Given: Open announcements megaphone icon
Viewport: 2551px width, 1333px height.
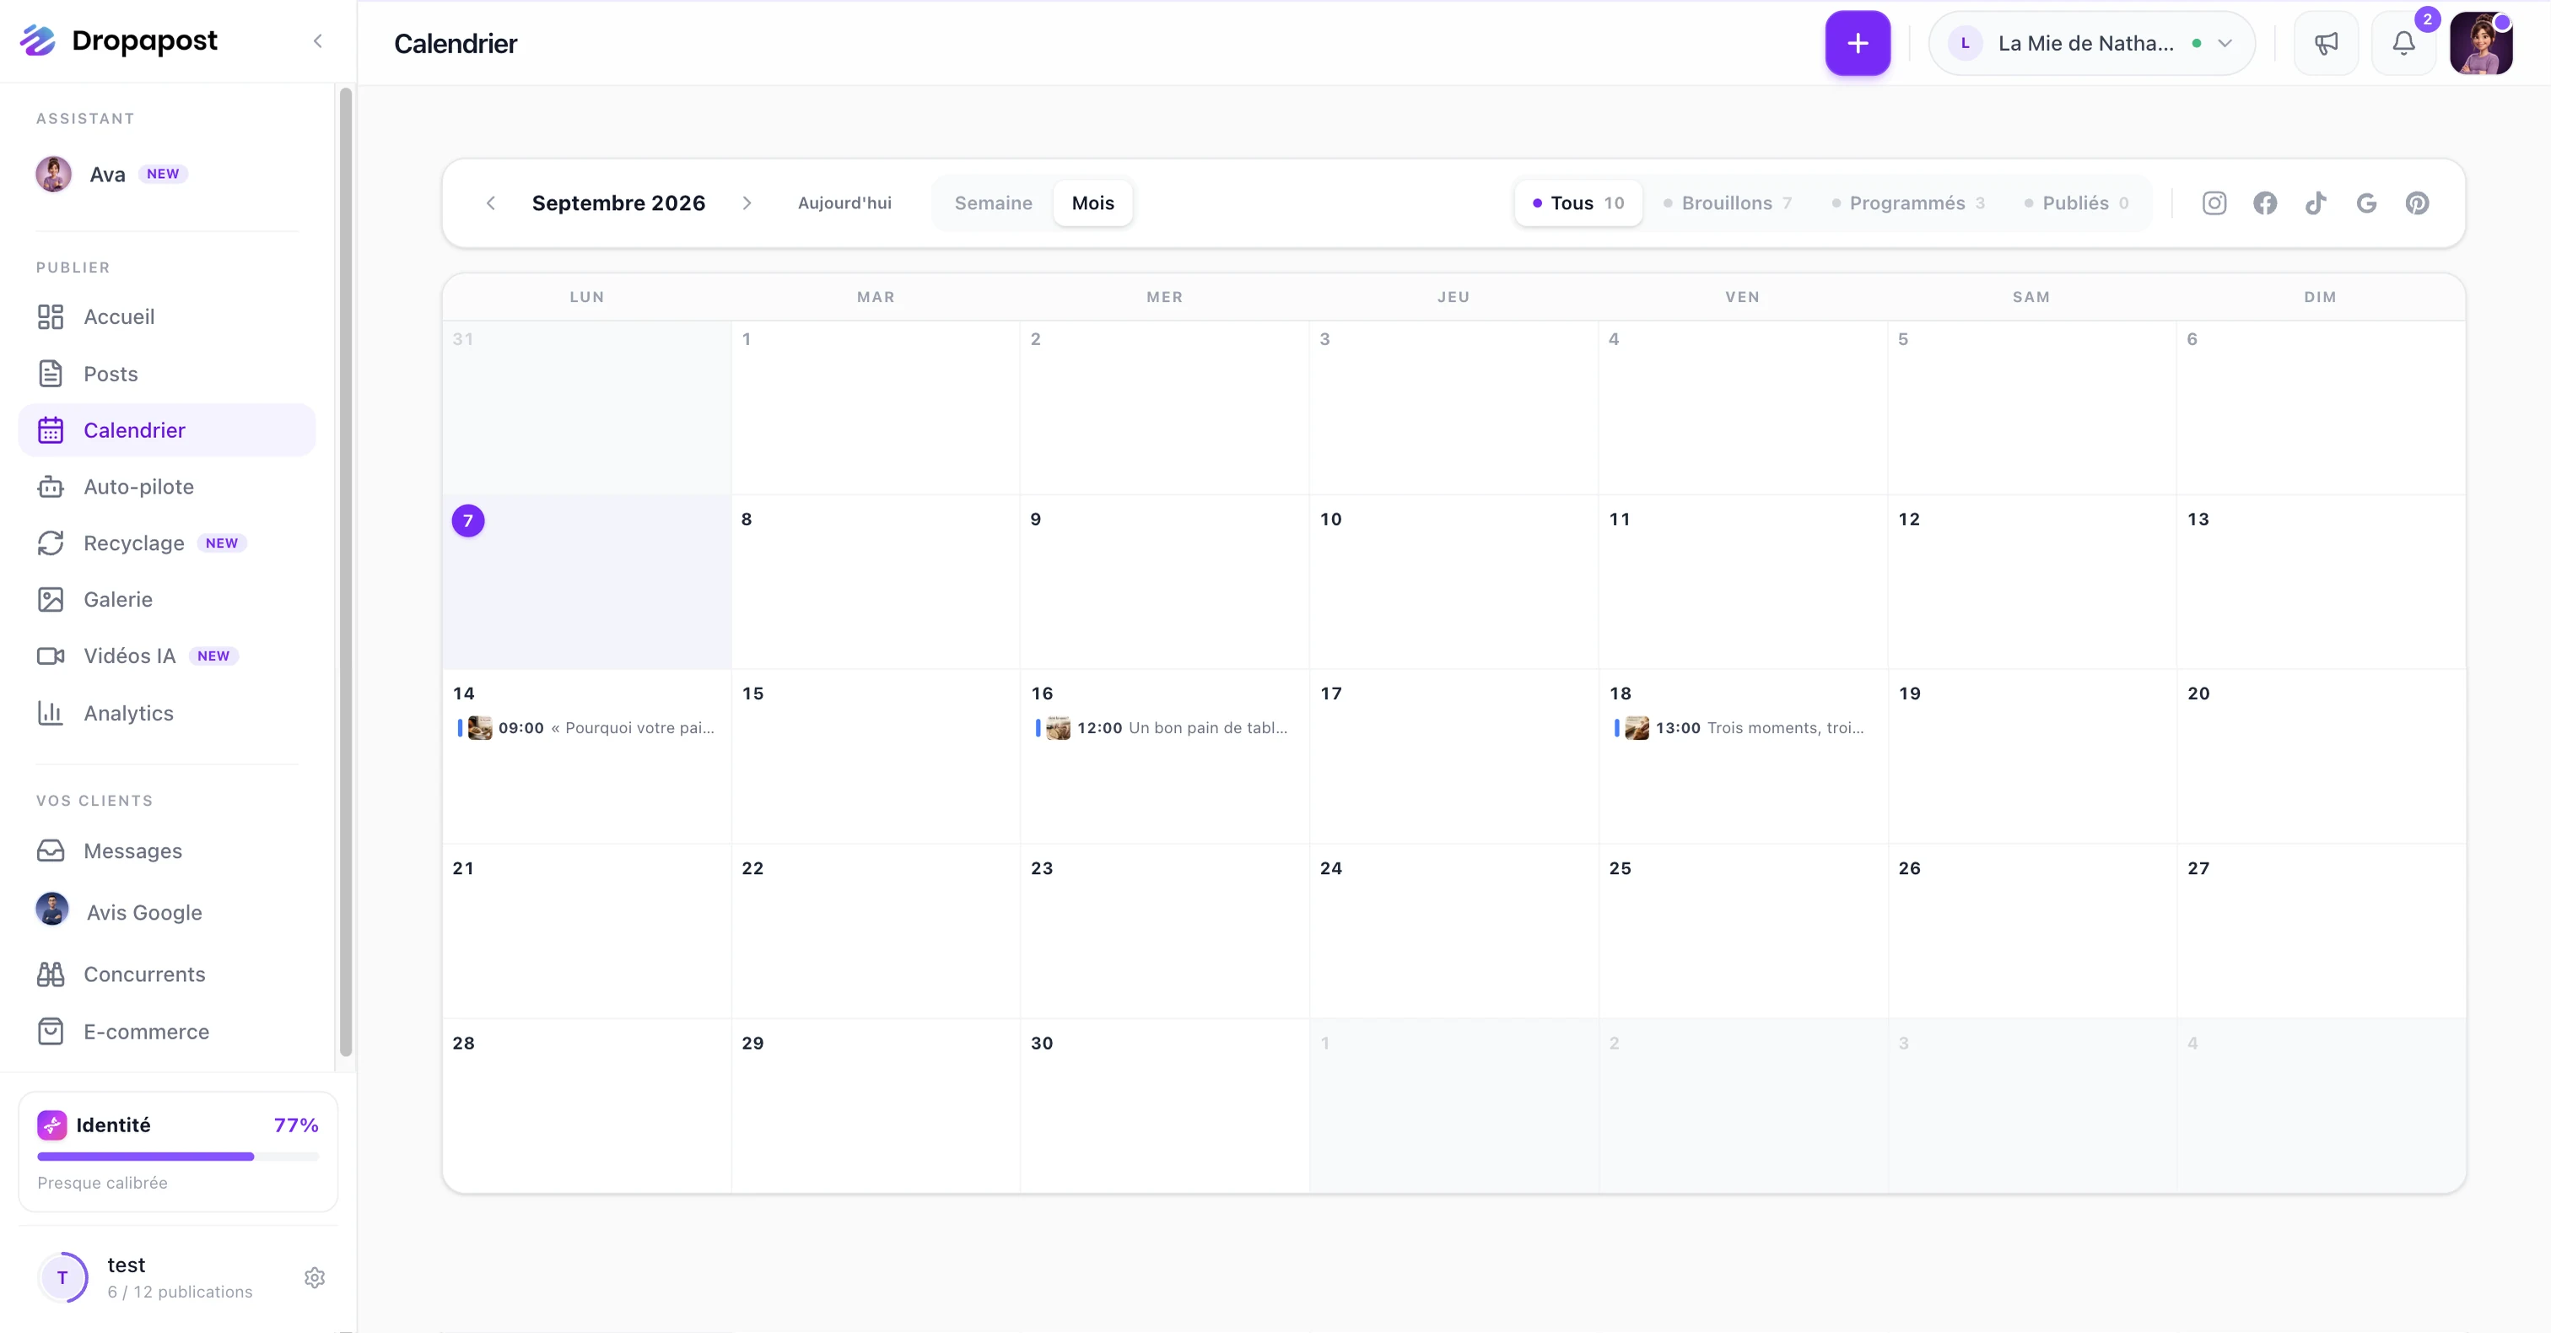Looking at the screenshot, I should 2327,44.
